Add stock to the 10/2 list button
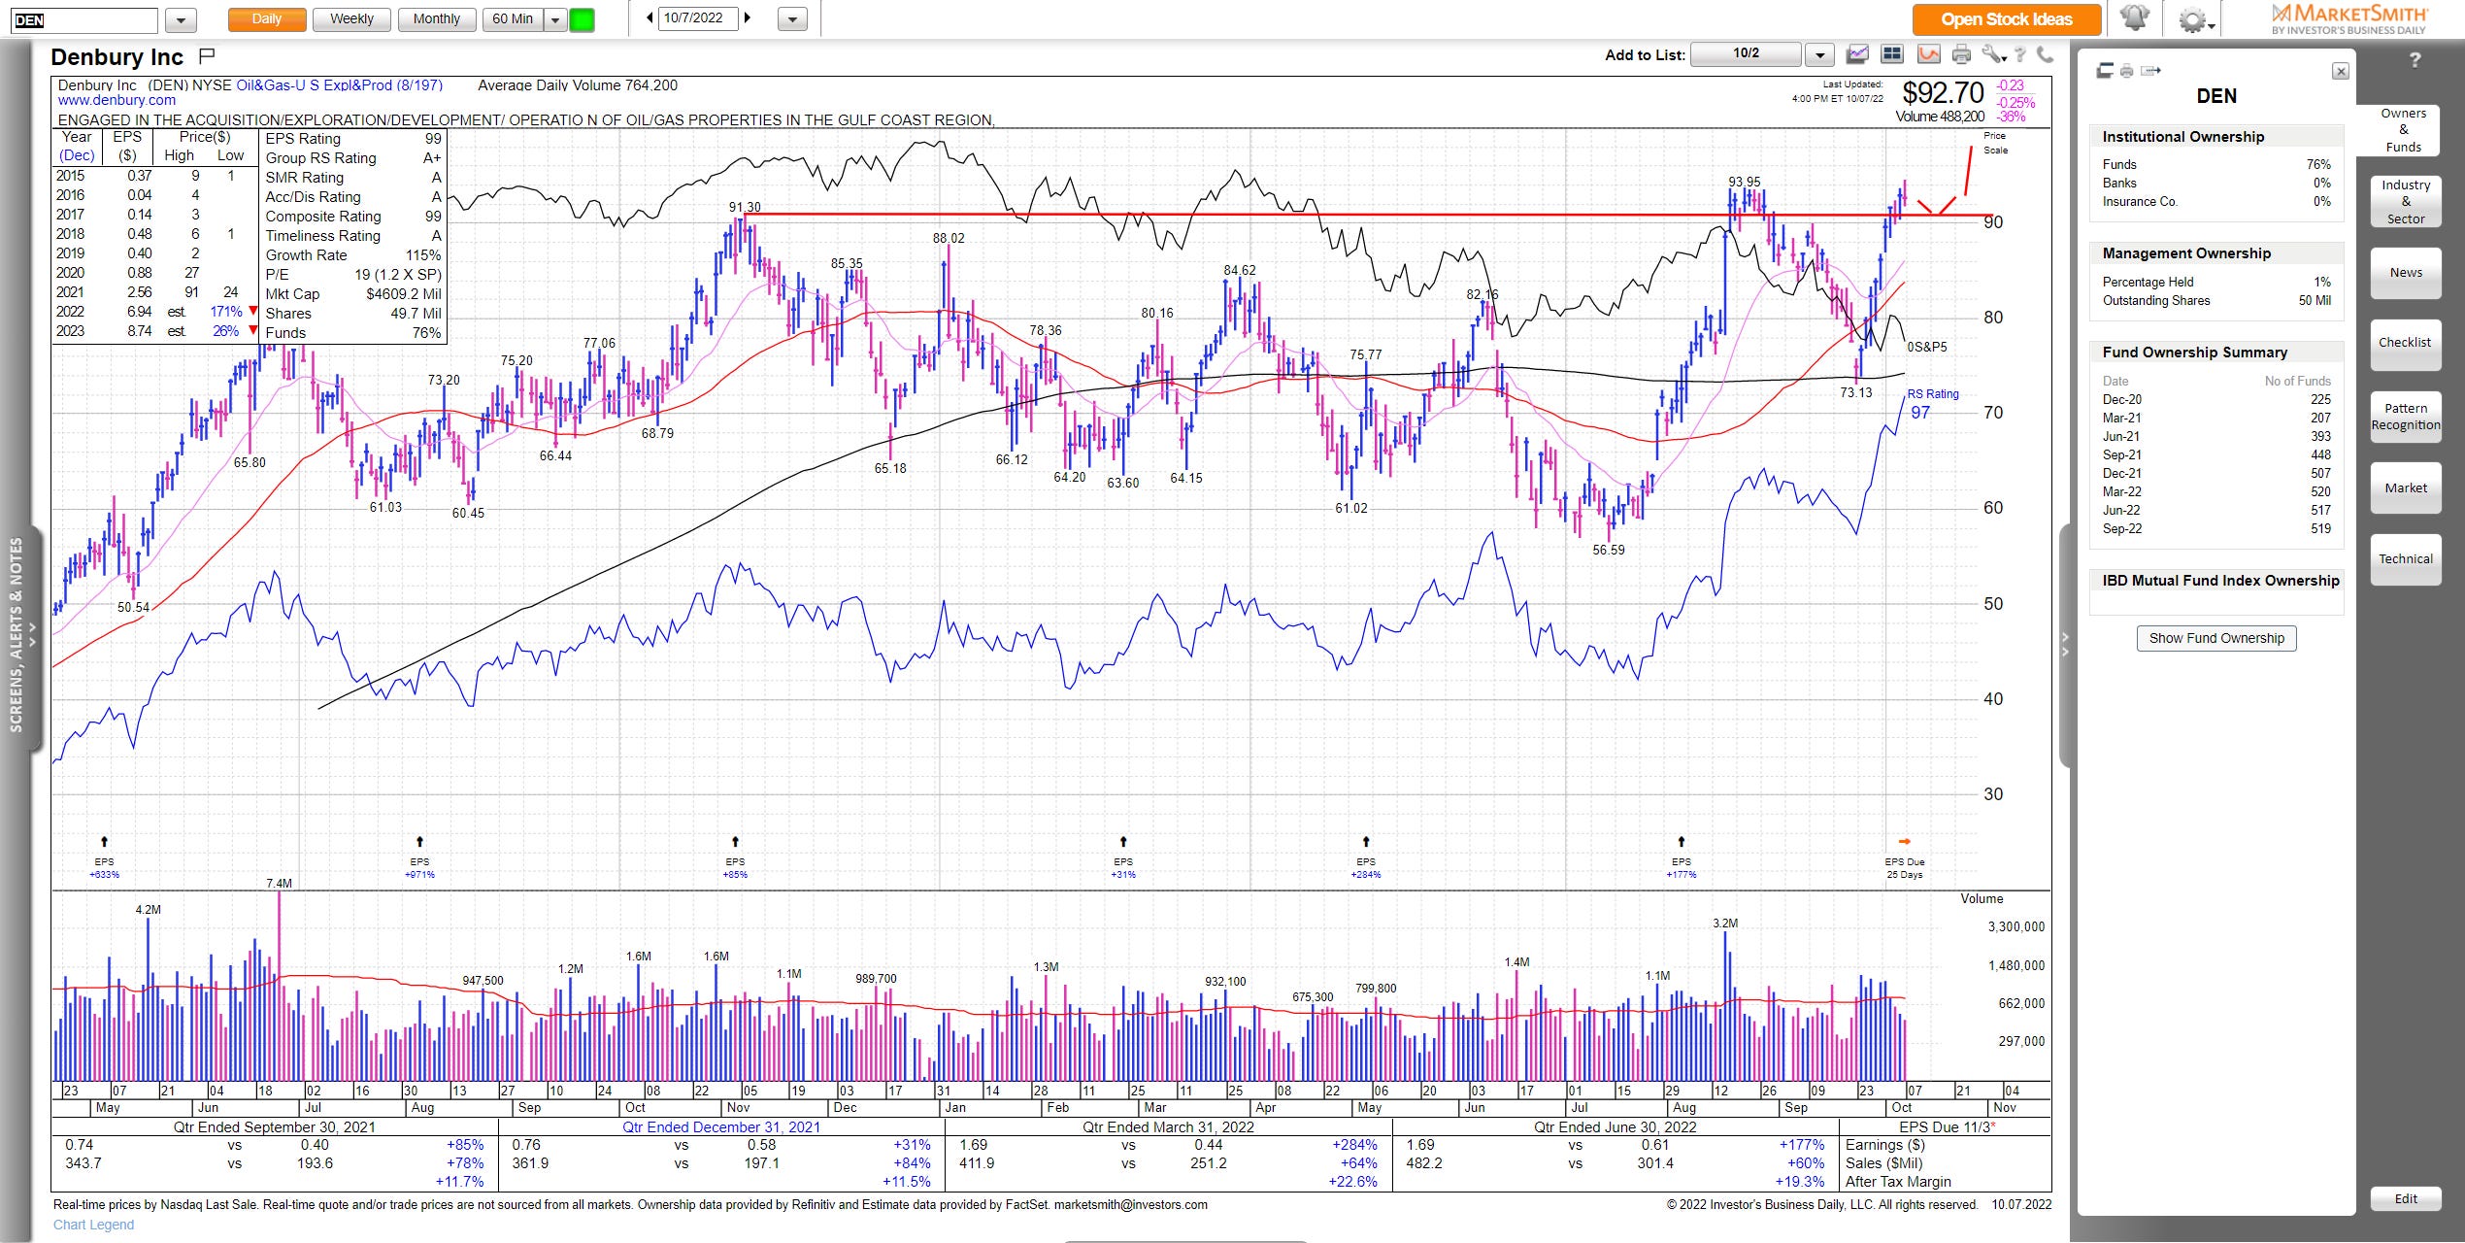2465x1243 pixels. (1746, 54)
